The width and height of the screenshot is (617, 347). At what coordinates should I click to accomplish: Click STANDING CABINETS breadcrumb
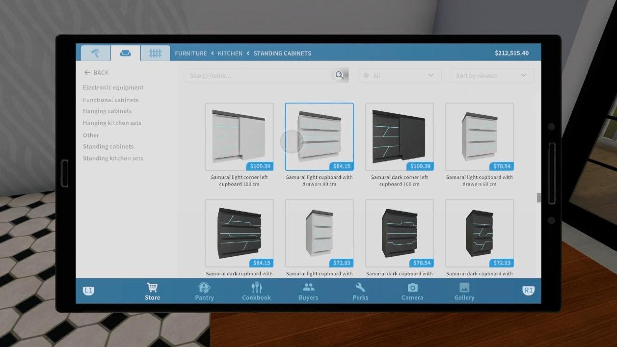[282, 53]
